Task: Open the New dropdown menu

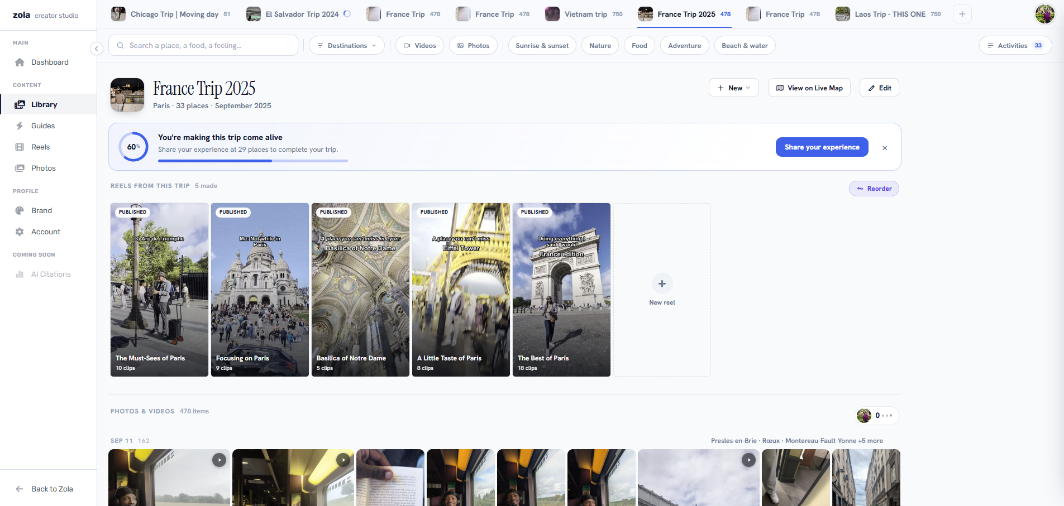Action: (x=734, y=88)
